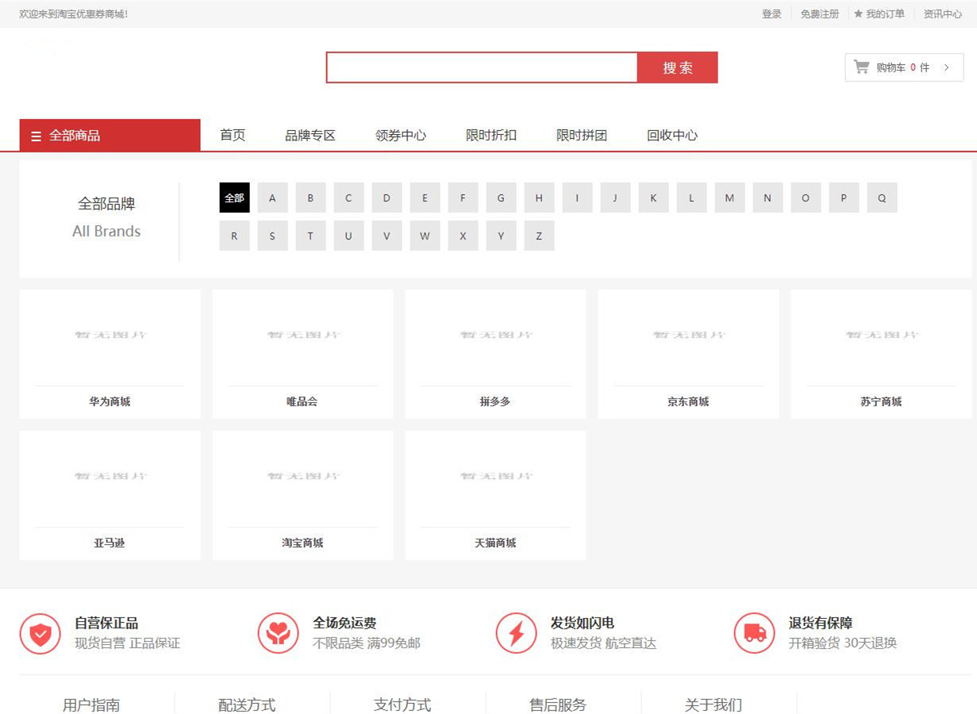
Task: Filter brands by letter K
Action: (x=653, y=198)
